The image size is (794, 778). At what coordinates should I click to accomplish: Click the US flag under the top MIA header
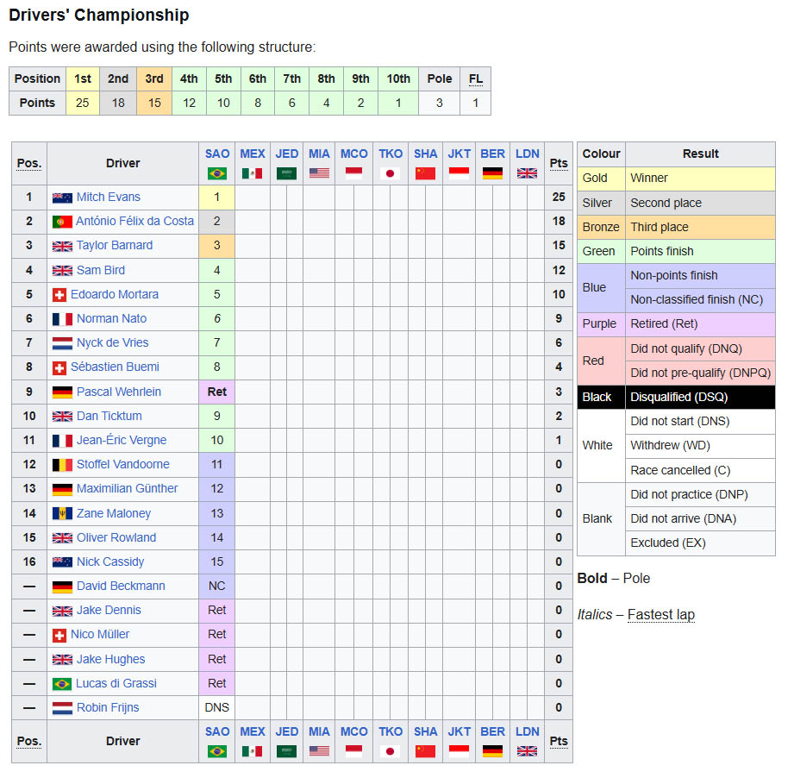[319, 173]
